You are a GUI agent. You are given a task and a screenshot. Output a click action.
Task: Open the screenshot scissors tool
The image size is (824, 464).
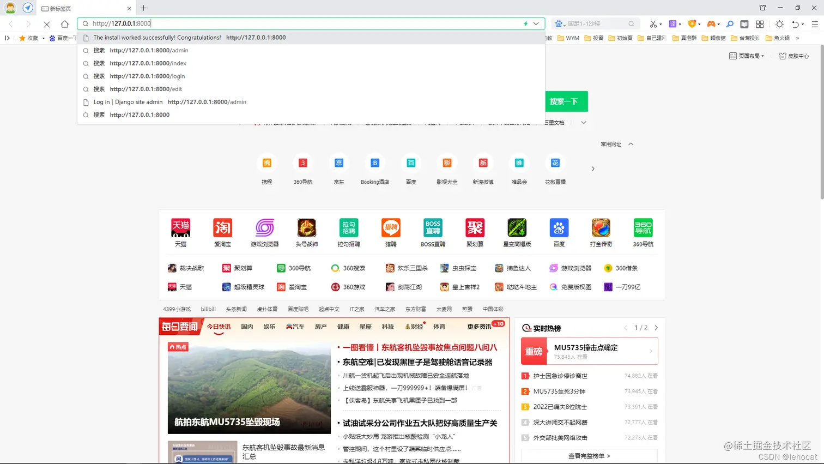click(654, 24)
